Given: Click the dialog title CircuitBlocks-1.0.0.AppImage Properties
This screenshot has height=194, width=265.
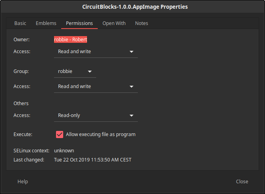Looking at the screenshot, I should [x=135, y=7].
